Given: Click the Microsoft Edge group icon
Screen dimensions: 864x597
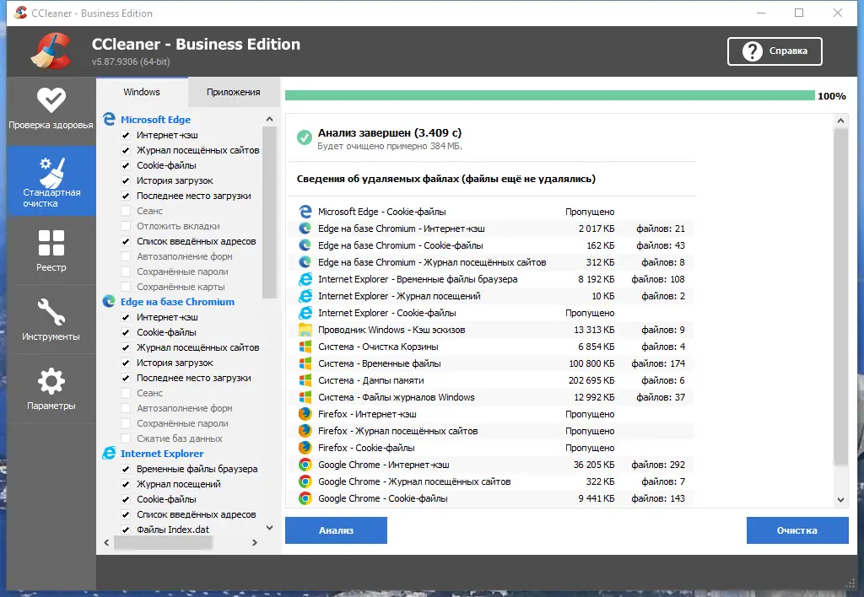Looking at the screenshot, I should pyautogui.click(x=109, y=119).
